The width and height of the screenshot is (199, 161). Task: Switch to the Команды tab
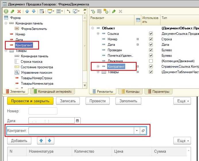(131, 92)
